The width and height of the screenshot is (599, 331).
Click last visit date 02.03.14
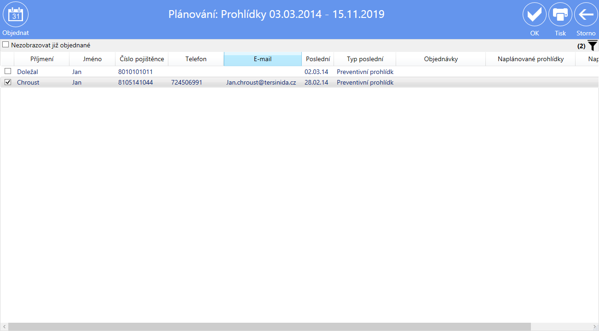click(x=316, y=72)
